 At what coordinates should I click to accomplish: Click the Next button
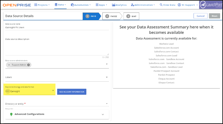point(214,16)
